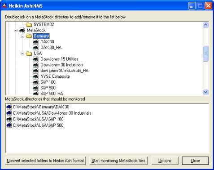The width and height of the screenshot is (214, 170).
Task: Select the MetaStock root label
Action: point(36,30)
